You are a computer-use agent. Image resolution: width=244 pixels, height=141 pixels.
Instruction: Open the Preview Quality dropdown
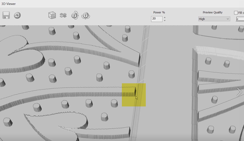tap(214, 19)
